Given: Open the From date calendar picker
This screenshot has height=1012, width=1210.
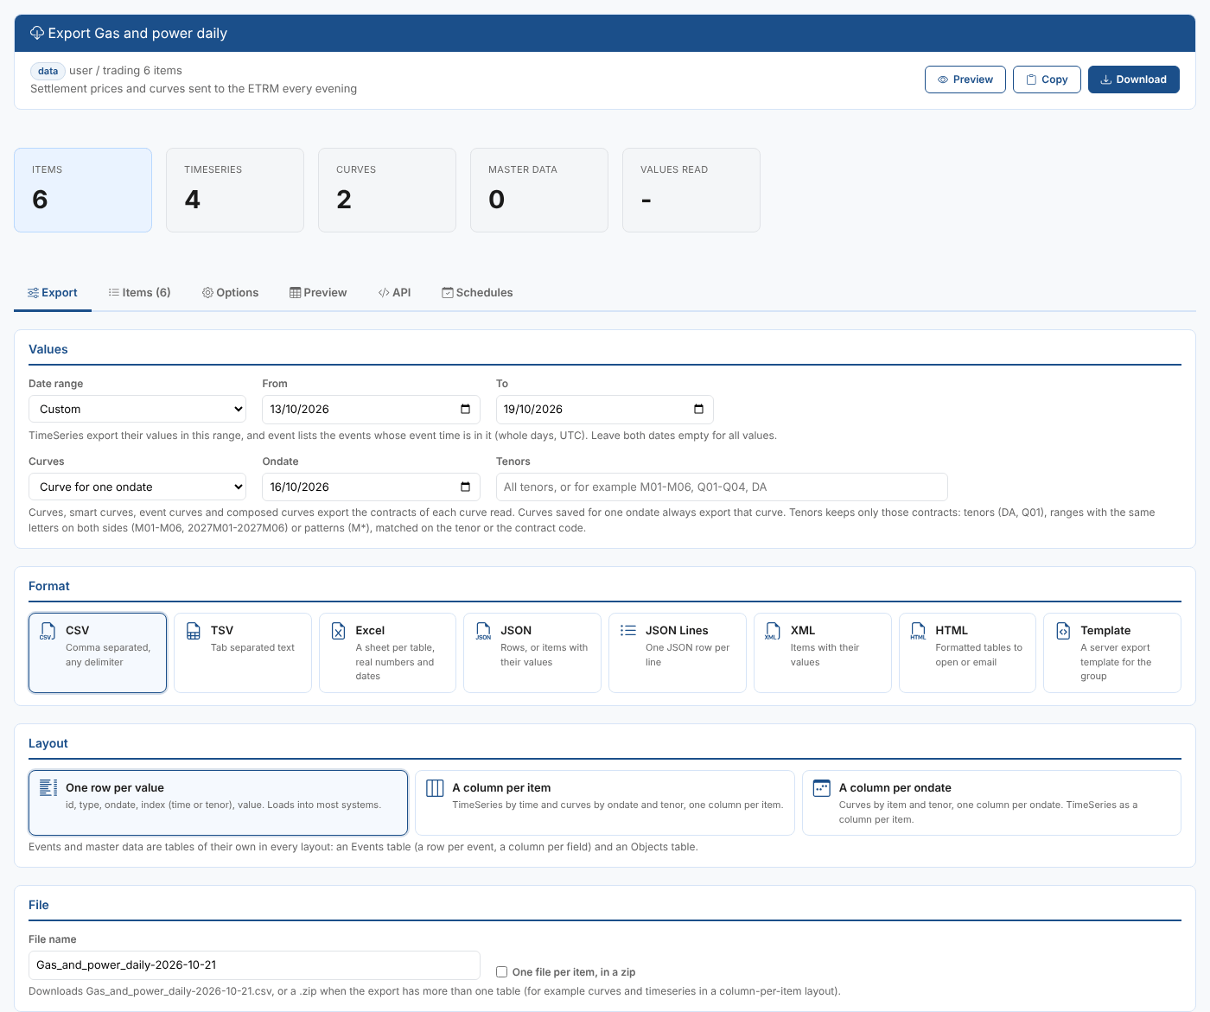Looking at the screenshot, I should click(465, 409).
